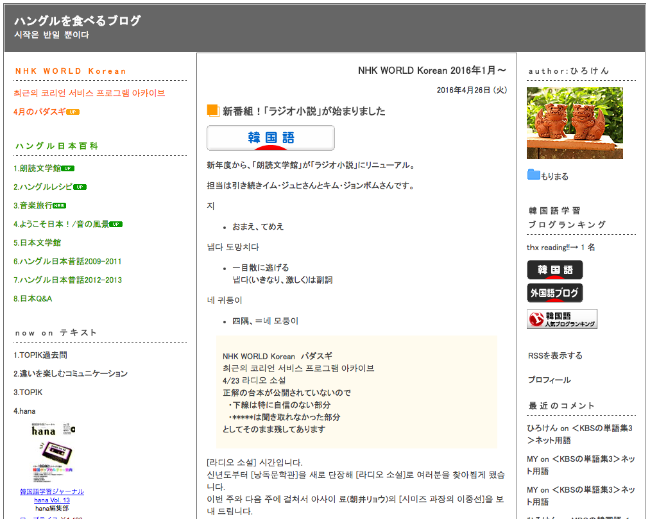Click the line 4/23 라디오 소설
The image size is (650, 519).
pos(254,380)
